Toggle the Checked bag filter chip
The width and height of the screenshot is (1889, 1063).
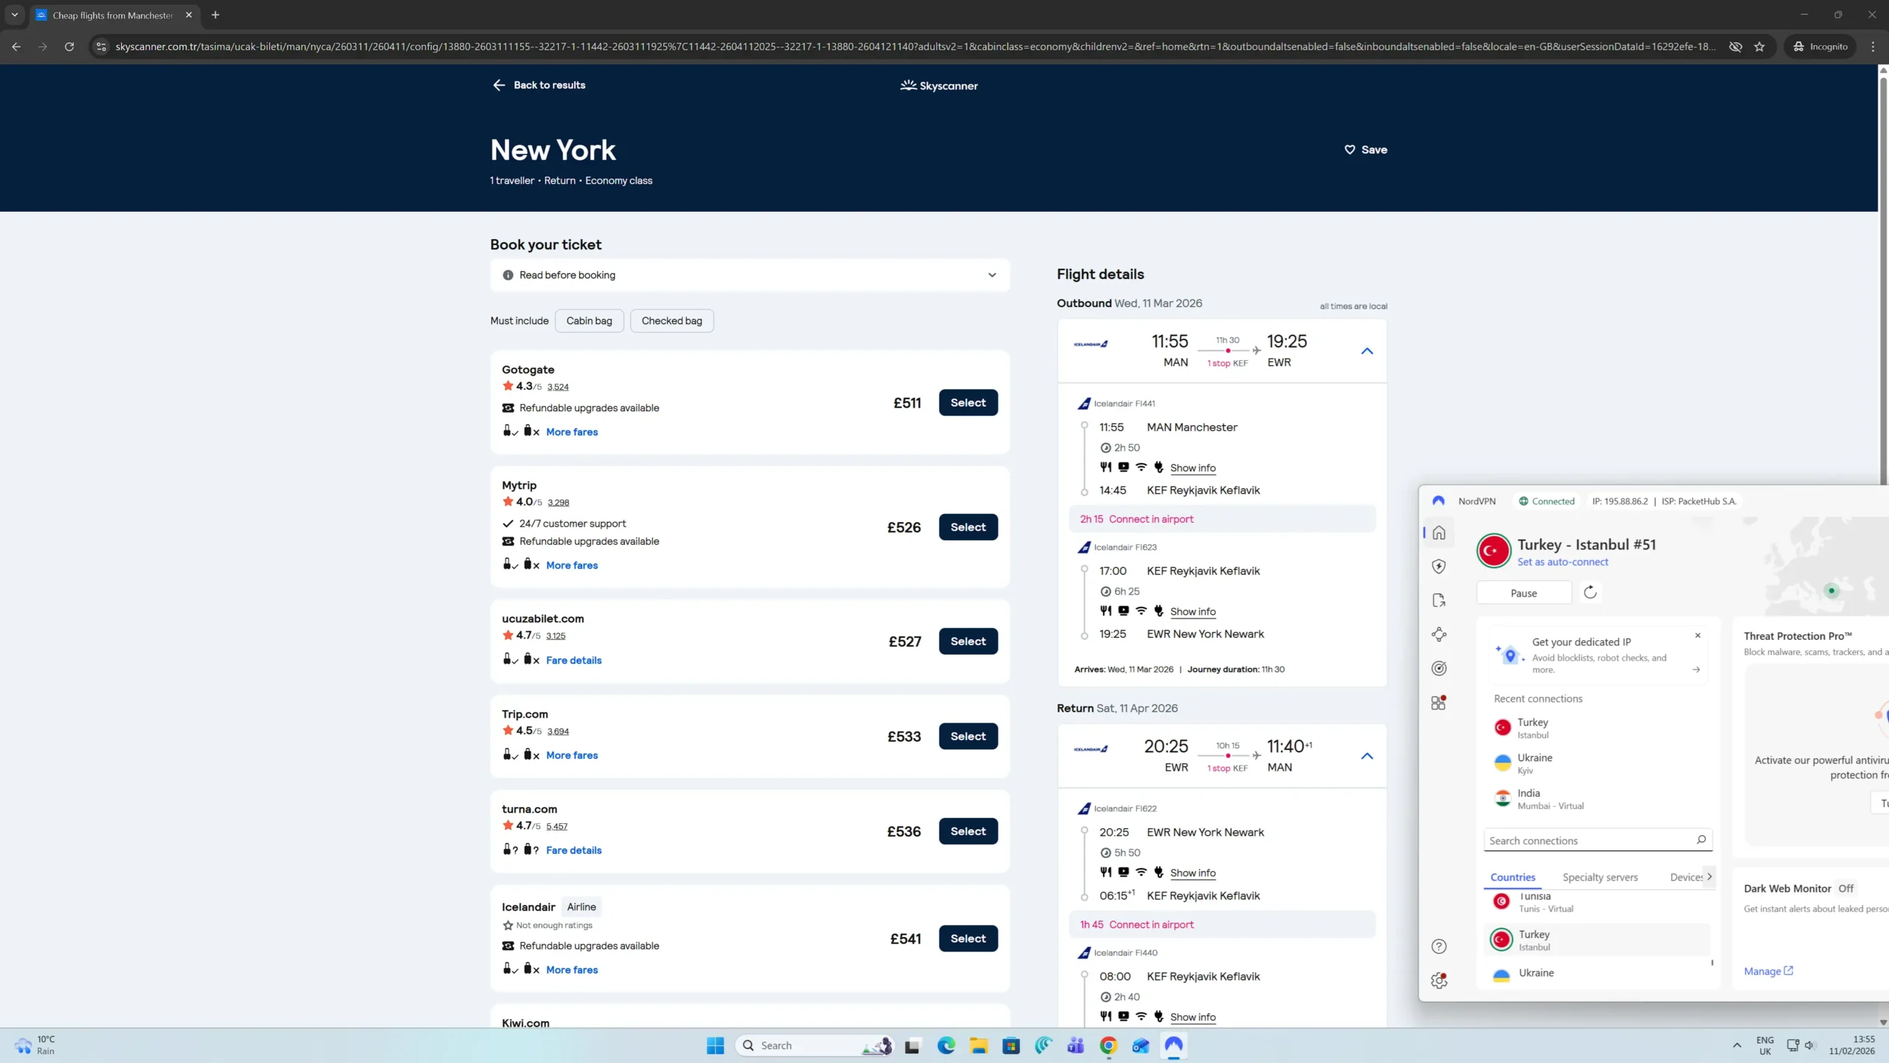(671, 320)
